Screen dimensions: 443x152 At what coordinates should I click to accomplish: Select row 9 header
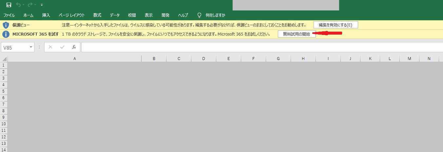(x=4, y=117)
